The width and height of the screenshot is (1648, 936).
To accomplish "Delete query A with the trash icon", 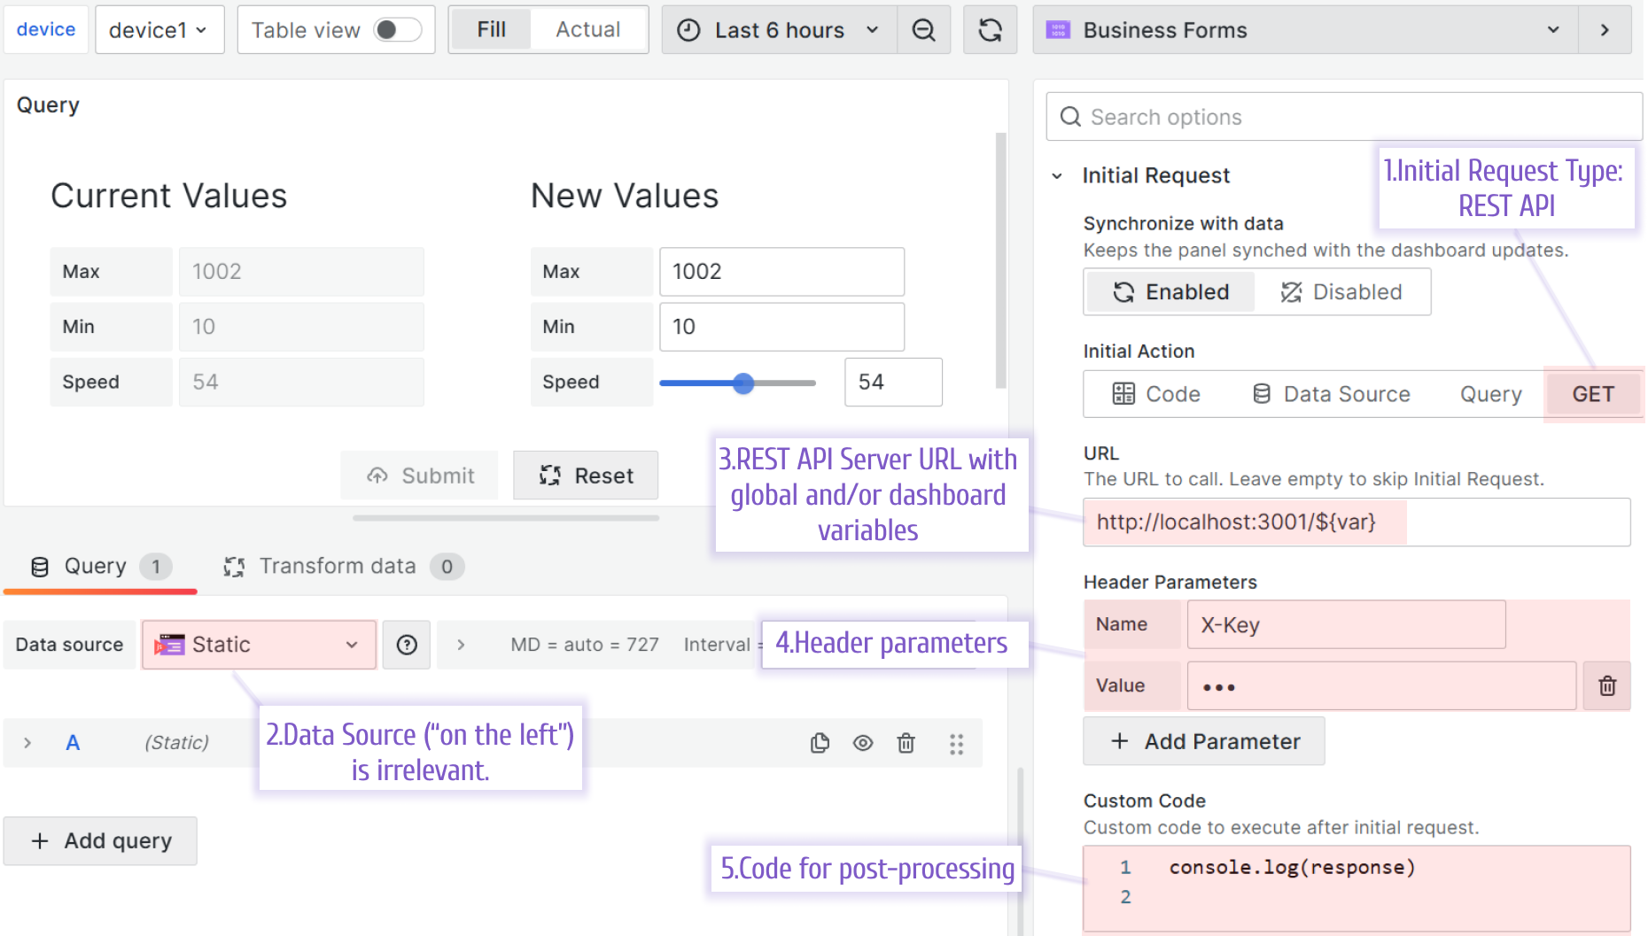I will click(x=906, y=744).
